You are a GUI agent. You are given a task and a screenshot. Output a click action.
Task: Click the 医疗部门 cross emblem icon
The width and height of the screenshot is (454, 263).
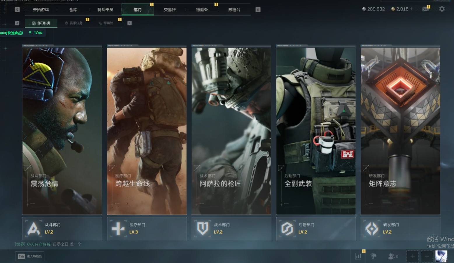click(x=118, y=229)
